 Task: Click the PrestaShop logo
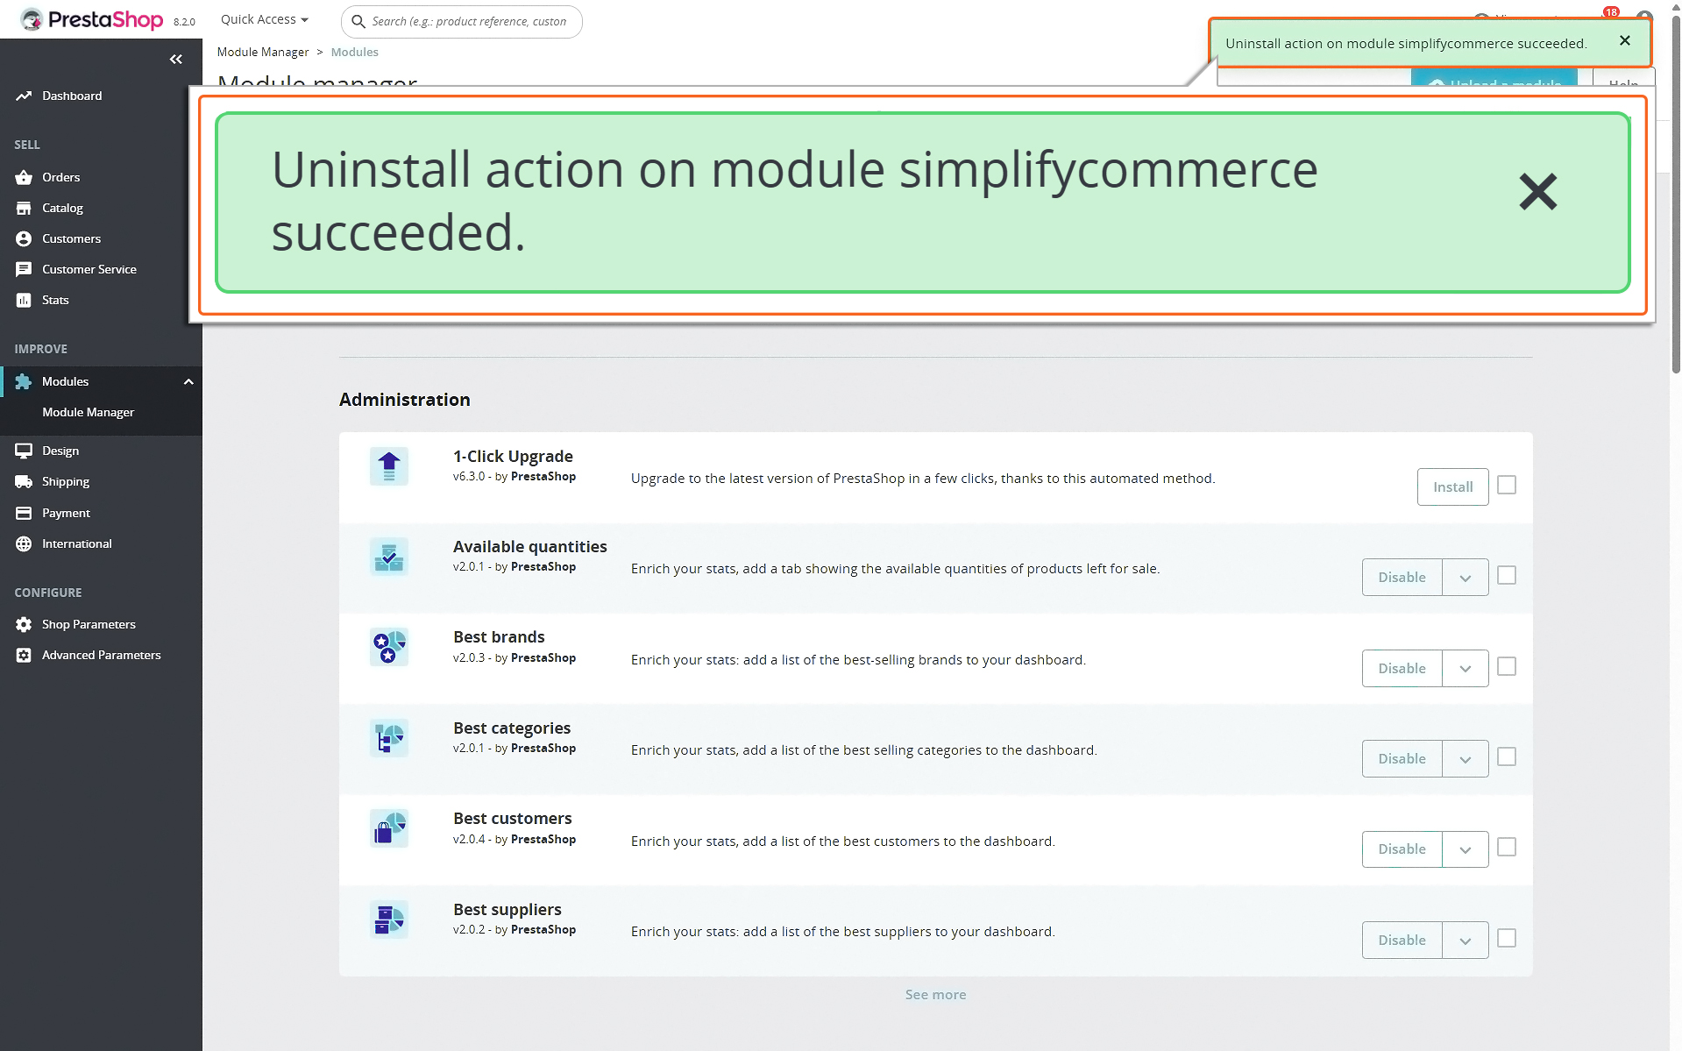[x=92, y=19]
